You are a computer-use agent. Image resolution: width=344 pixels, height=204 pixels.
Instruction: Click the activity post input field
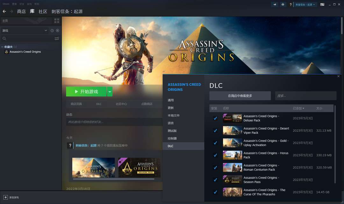(114, 122)
